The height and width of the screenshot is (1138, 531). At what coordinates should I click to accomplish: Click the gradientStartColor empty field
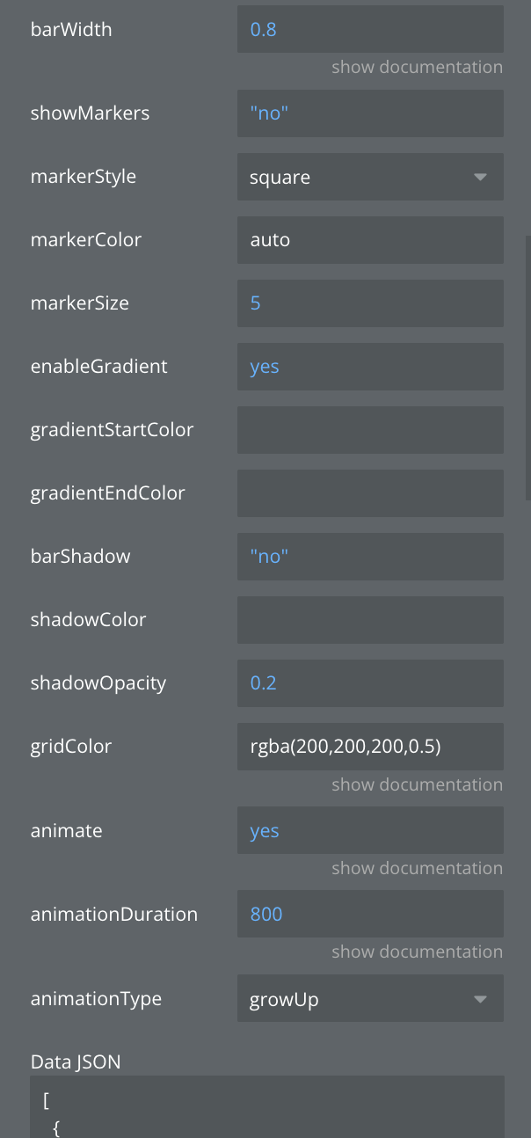coord(369,430)
